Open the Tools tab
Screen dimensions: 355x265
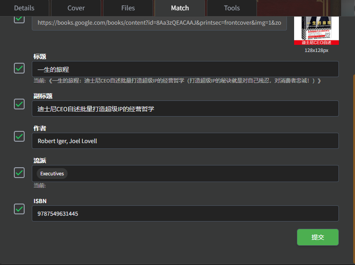coord(232,8)
